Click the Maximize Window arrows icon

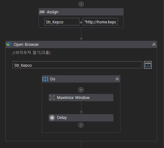(52, 97)
